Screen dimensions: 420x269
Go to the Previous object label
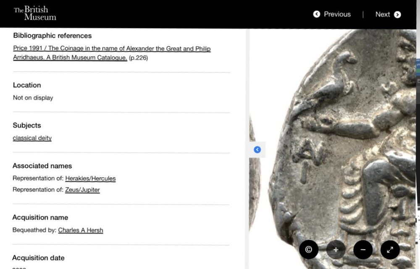337,14
